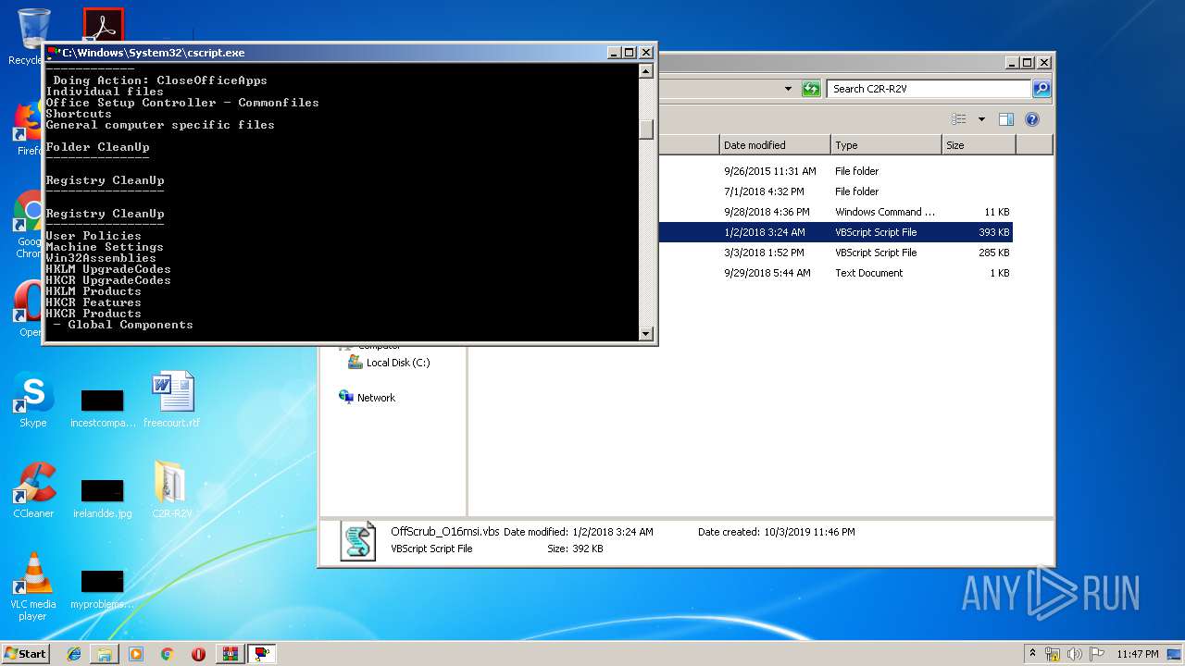Select folder dated 7/1/2018 4:32 PM
Screen dimensions: 1185x666
[836, 191]
